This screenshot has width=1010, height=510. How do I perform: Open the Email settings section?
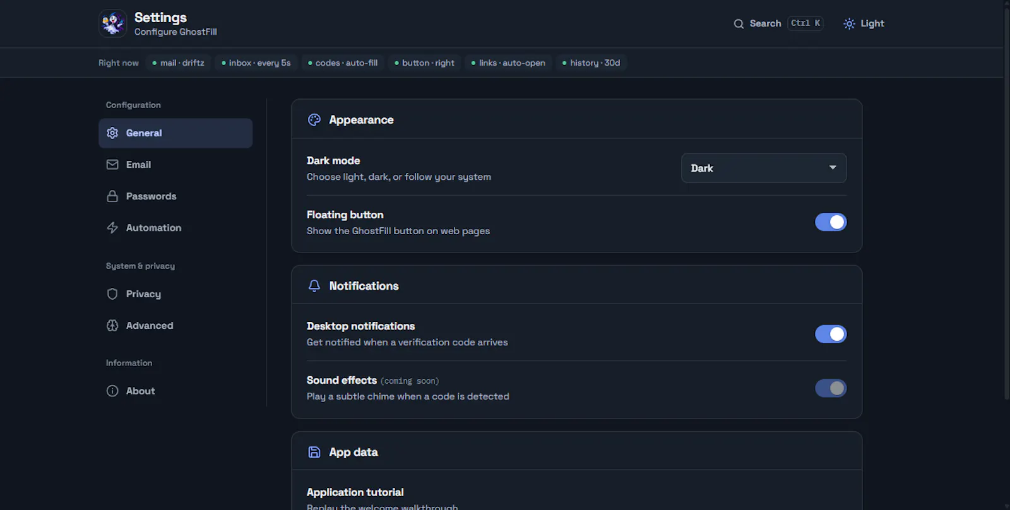click(175, 165)
